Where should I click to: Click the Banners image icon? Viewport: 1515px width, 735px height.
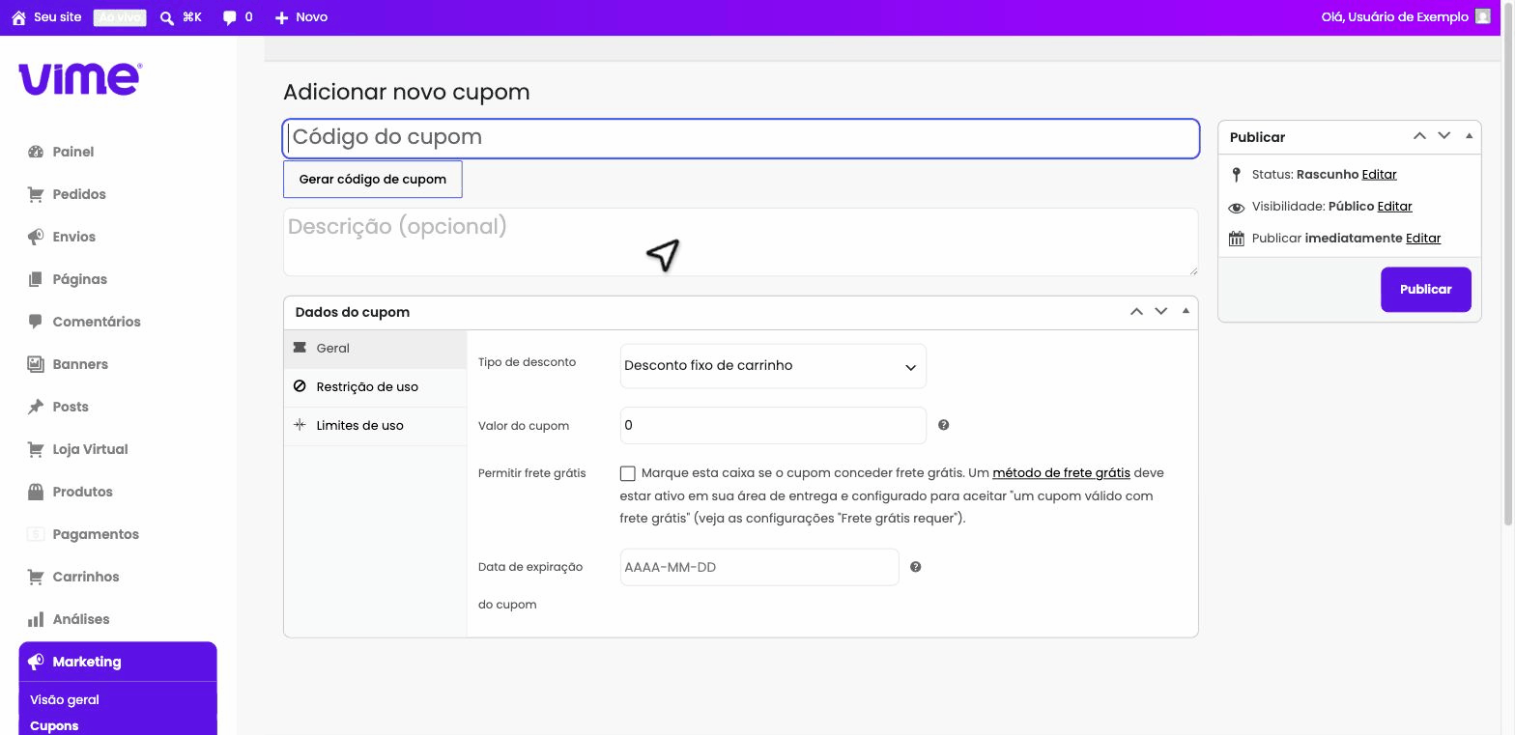pos(36,364)
